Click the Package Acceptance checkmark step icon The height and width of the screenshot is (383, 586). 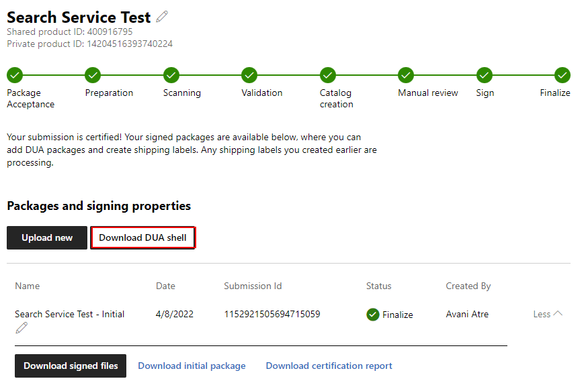tap(15, 75)
